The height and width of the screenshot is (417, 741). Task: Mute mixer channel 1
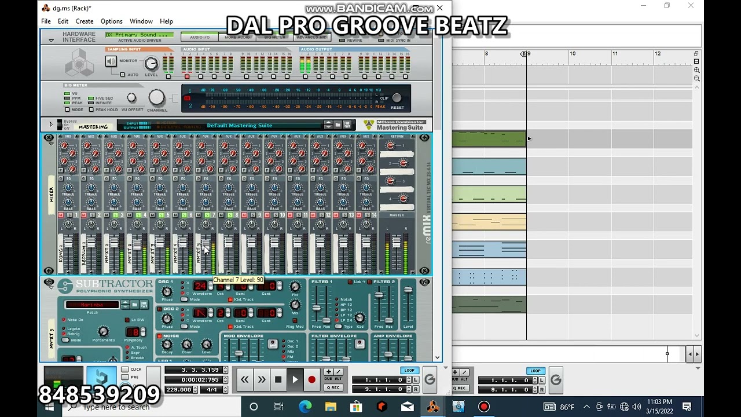(60, 215)
